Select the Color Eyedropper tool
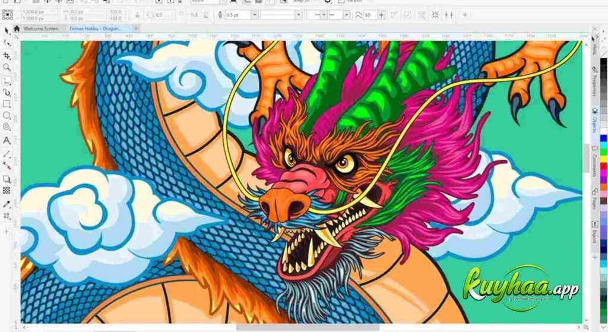Screen dimensions: 608x332 point(7,204)
